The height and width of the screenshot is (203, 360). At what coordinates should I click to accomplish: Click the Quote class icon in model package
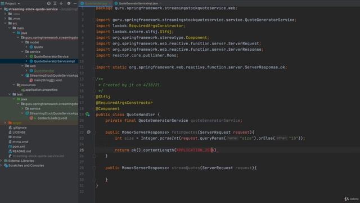coord(31,47)
